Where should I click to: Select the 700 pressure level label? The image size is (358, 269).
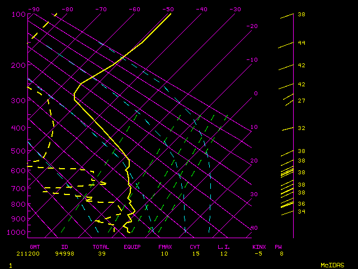point(18,190)
